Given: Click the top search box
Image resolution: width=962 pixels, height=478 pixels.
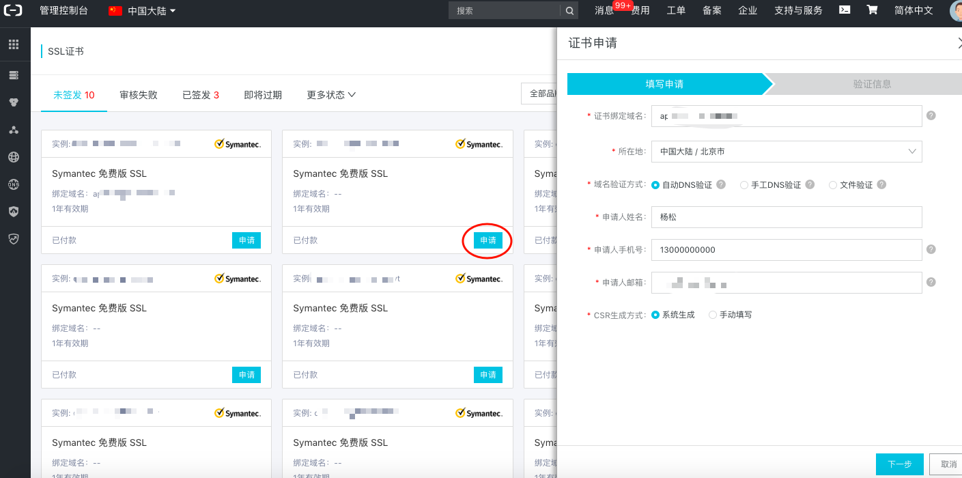Looking at the screenshot, I should [x=505, y=10].
